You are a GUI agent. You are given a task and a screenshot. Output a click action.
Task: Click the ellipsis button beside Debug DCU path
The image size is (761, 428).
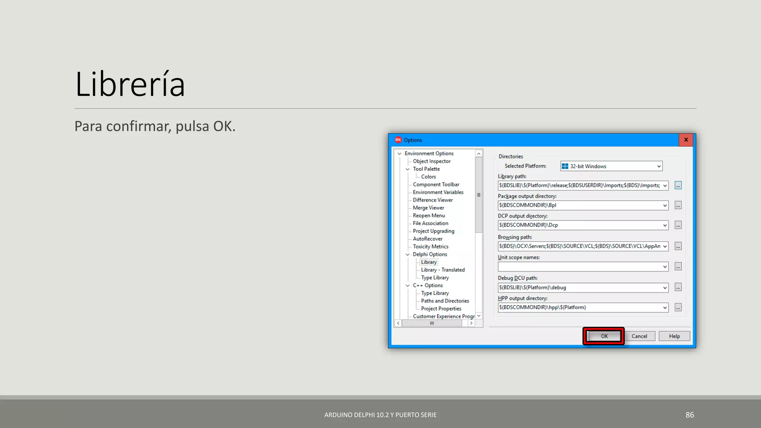point(678,287)
